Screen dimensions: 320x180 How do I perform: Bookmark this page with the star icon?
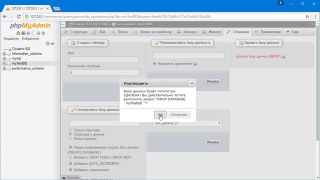tap(307, 16)
